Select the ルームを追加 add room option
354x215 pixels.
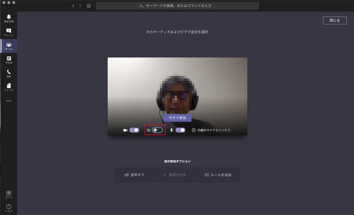218,175
